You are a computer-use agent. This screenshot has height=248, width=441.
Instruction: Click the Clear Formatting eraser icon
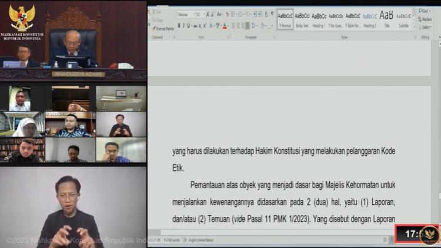click(227, 14)
